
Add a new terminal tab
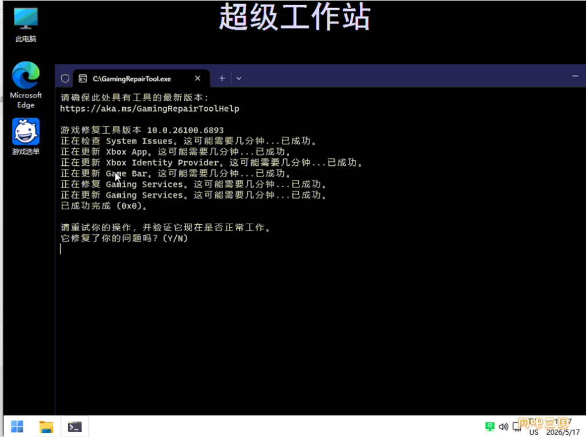click(222, 78)
